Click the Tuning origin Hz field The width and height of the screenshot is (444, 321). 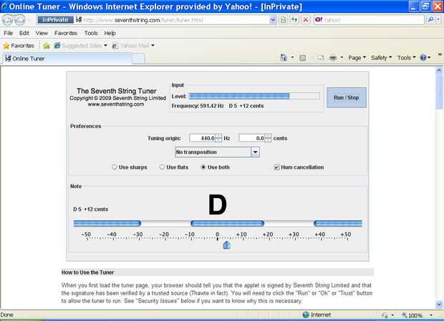click(202, 138)
